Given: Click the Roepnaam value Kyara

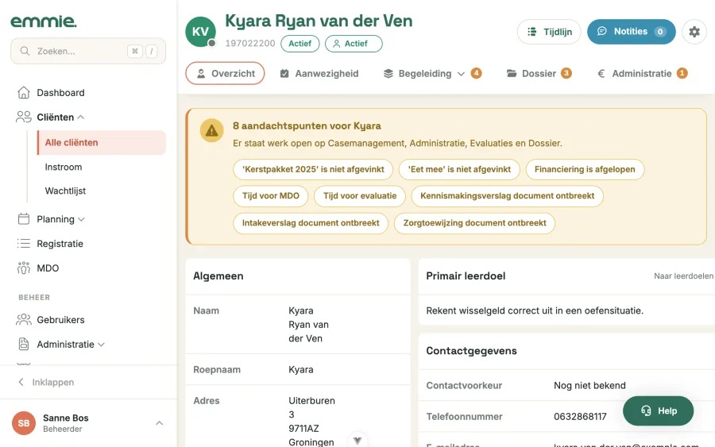Looking at the screenshot, I should (301, 369).
